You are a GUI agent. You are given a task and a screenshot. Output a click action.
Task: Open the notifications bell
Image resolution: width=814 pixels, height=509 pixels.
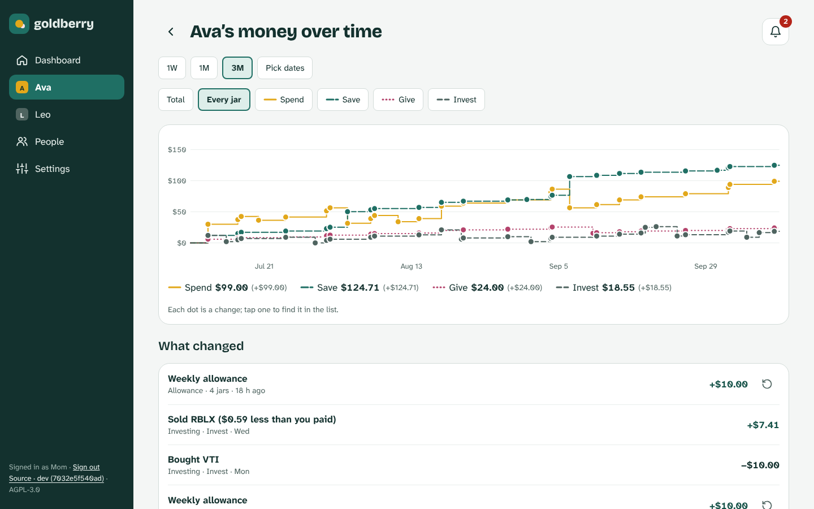[x=776, y=32]
